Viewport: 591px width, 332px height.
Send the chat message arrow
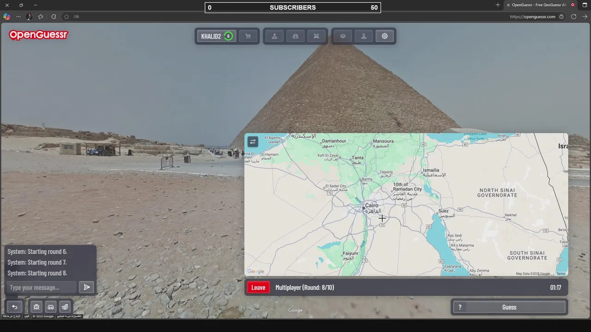(x=86, y=287)
